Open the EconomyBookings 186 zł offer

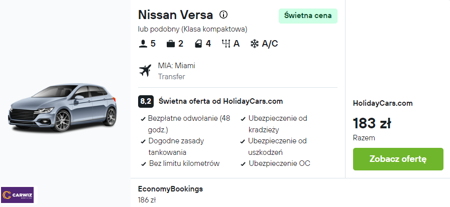[170, 194]
